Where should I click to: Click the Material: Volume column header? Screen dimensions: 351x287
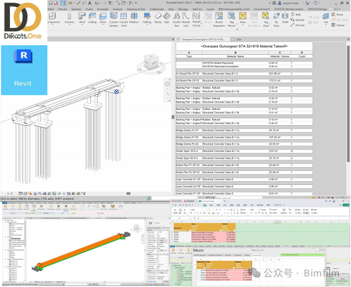click(x=280, y=56)
